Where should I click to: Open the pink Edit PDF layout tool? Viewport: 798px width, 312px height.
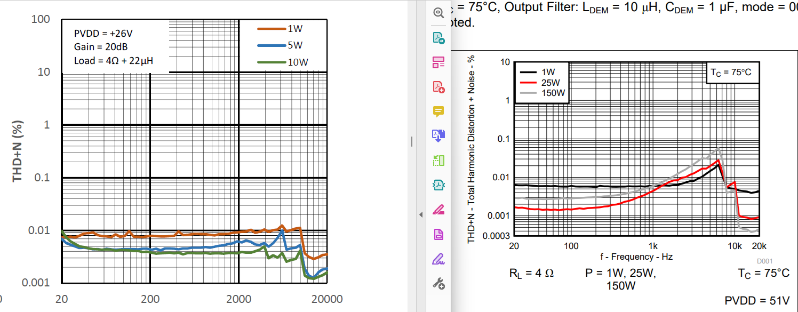[438, 62]
